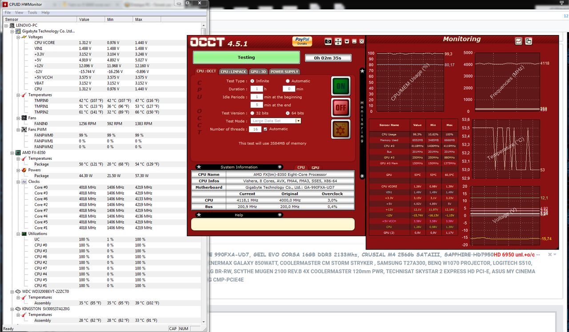The image size is (569, 332).
Task: Click the LENOVO-PC computer icon
Action: click(x=12, y=26)
